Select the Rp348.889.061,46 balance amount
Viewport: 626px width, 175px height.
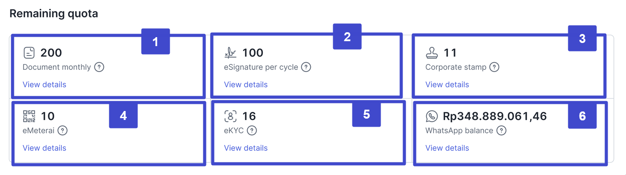495,116
